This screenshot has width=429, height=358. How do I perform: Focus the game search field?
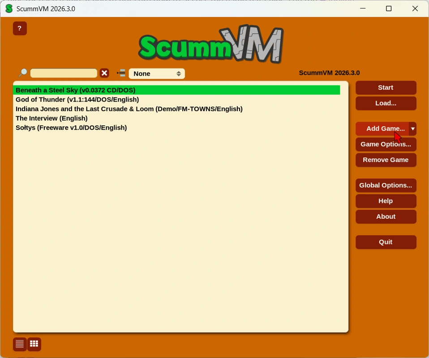point(64,73)
